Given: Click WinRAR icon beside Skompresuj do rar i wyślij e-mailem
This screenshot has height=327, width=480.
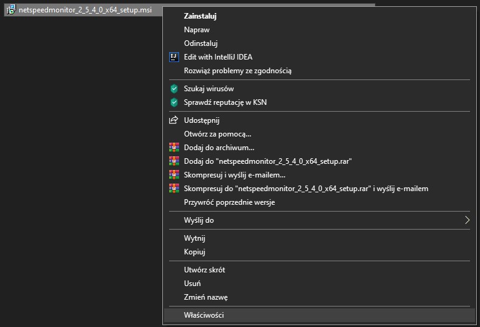Looking at the screenshot, I should click(x=174, y=189).
